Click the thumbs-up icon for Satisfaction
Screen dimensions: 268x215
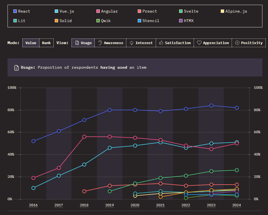coord(161,43)
